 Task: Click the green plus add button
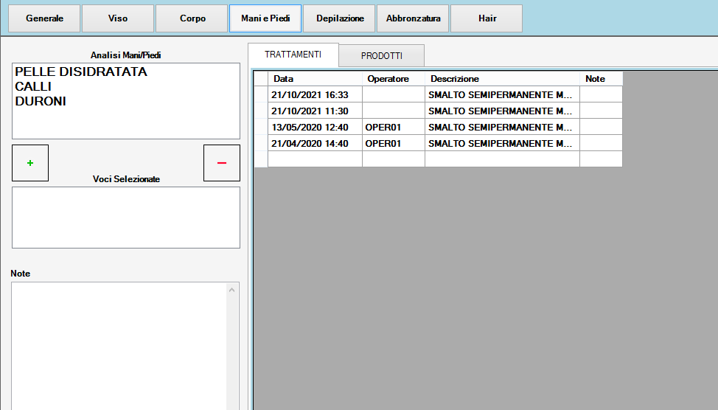click(30, 163)
